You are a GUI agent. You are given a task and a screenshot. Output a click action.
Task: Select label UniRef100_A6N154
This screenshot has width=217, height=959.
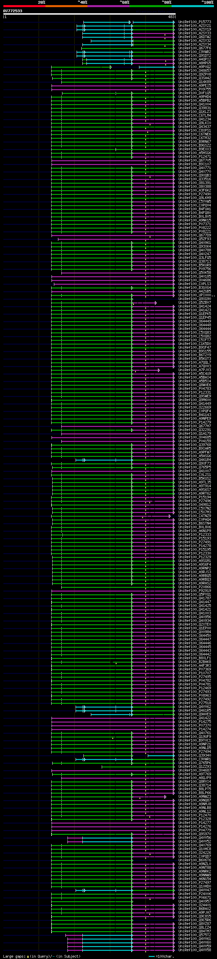click(x=194, y=879)
